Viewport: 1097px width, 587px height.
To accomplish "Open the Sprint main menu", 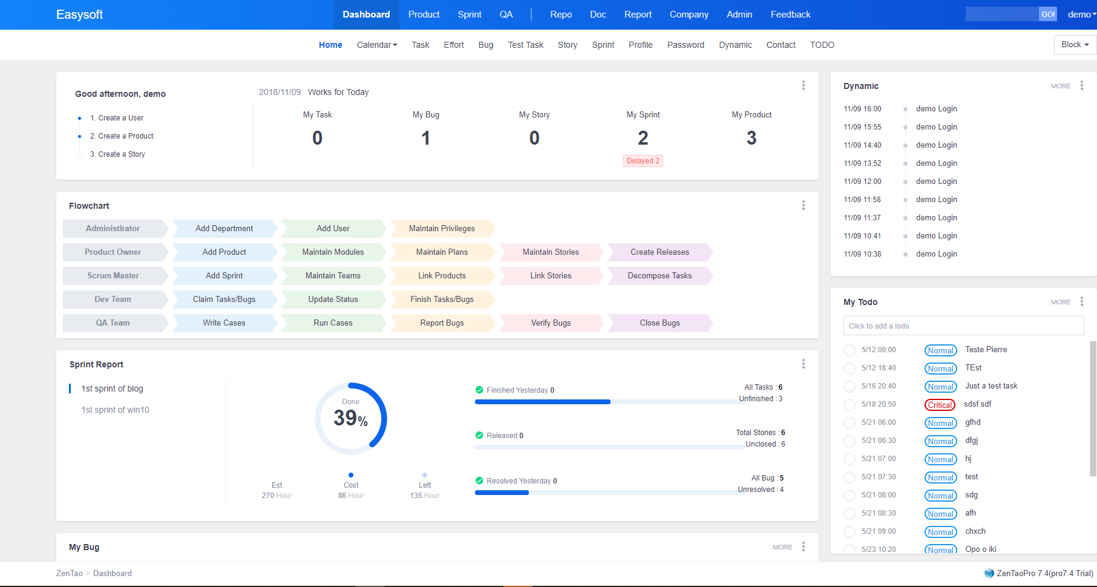I will point(470,15).
